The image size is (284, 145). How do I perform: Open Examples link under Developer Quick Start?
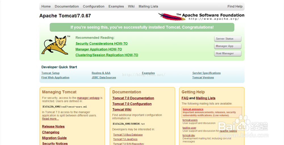tap(148, 73)
